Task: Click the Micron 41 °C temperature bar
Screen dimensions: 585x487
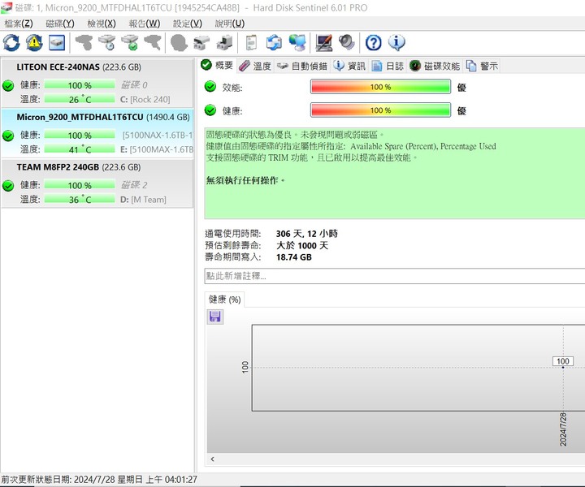Action: 80,149
